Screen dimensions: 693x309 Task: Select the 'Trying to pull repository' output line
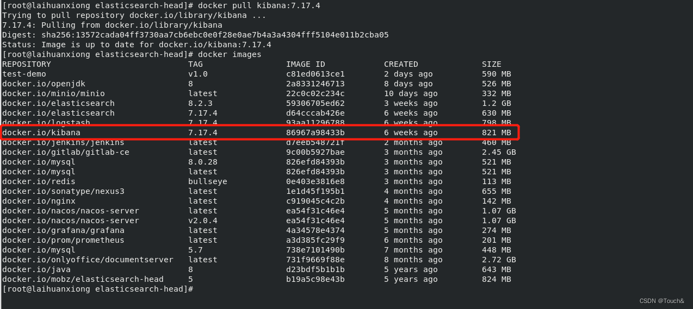tap(134, 15)
